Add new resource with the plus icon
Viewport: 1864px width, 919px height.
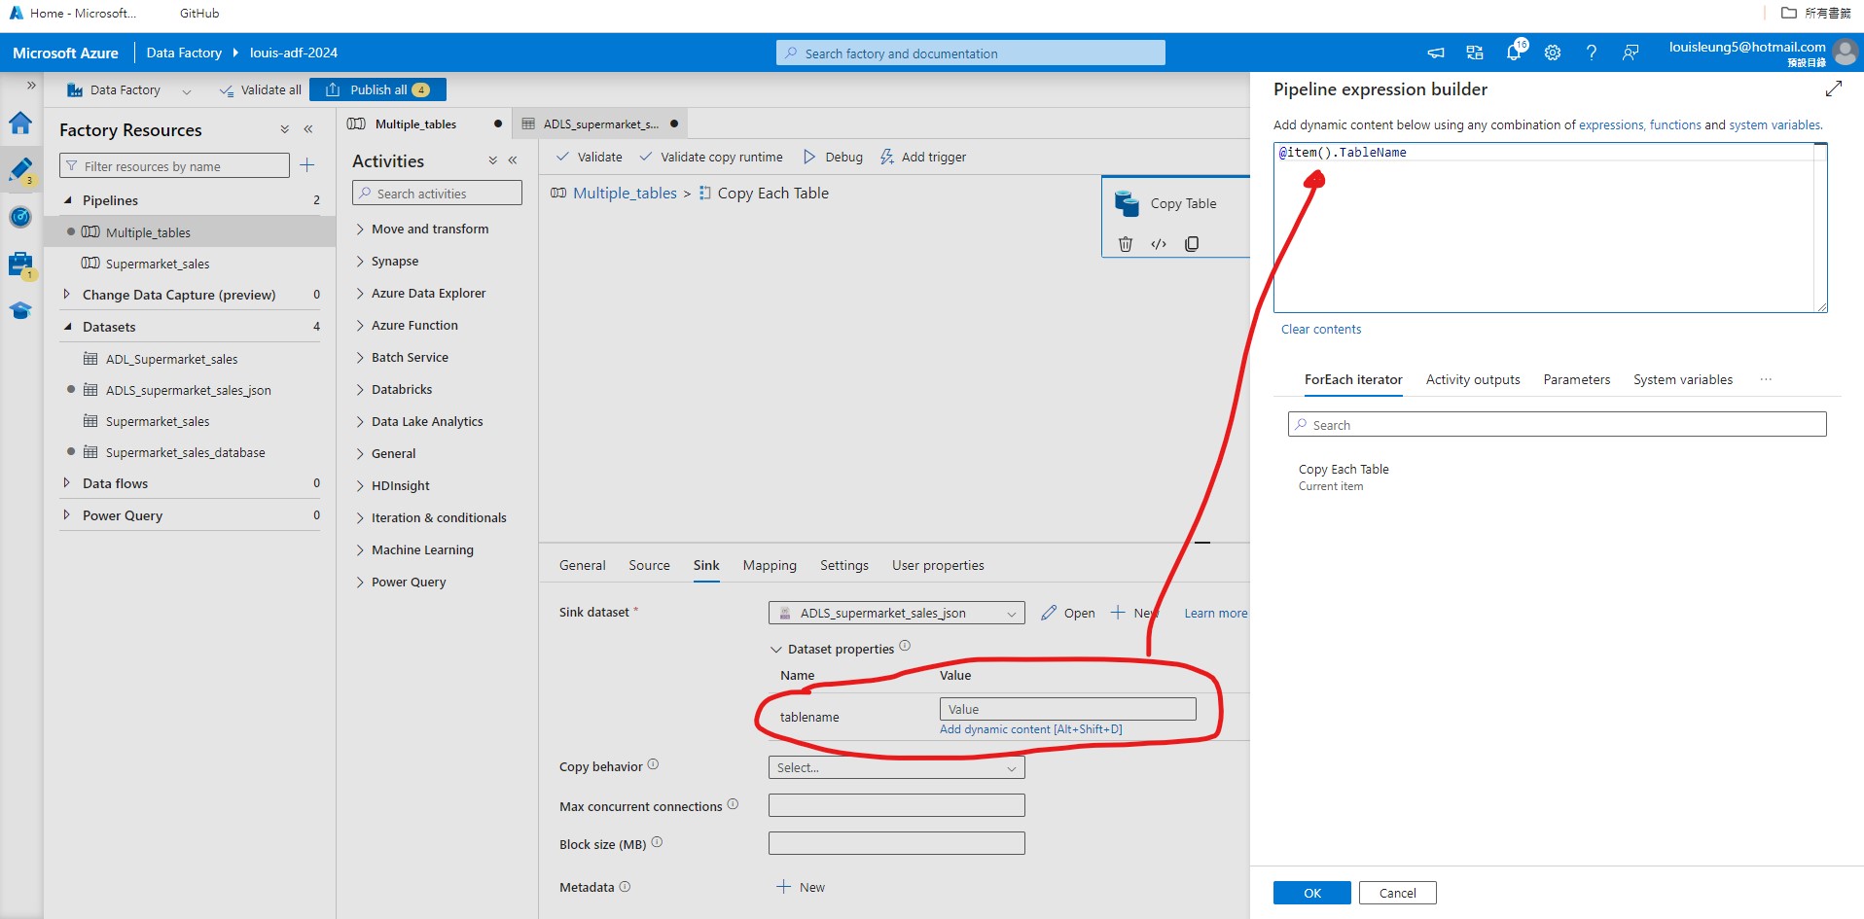[307, 165]
